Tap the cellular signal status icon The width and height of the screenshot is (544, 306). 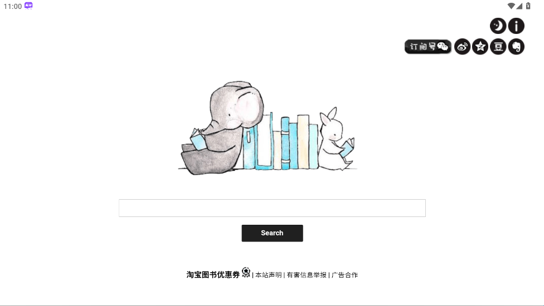pos(519,6)
